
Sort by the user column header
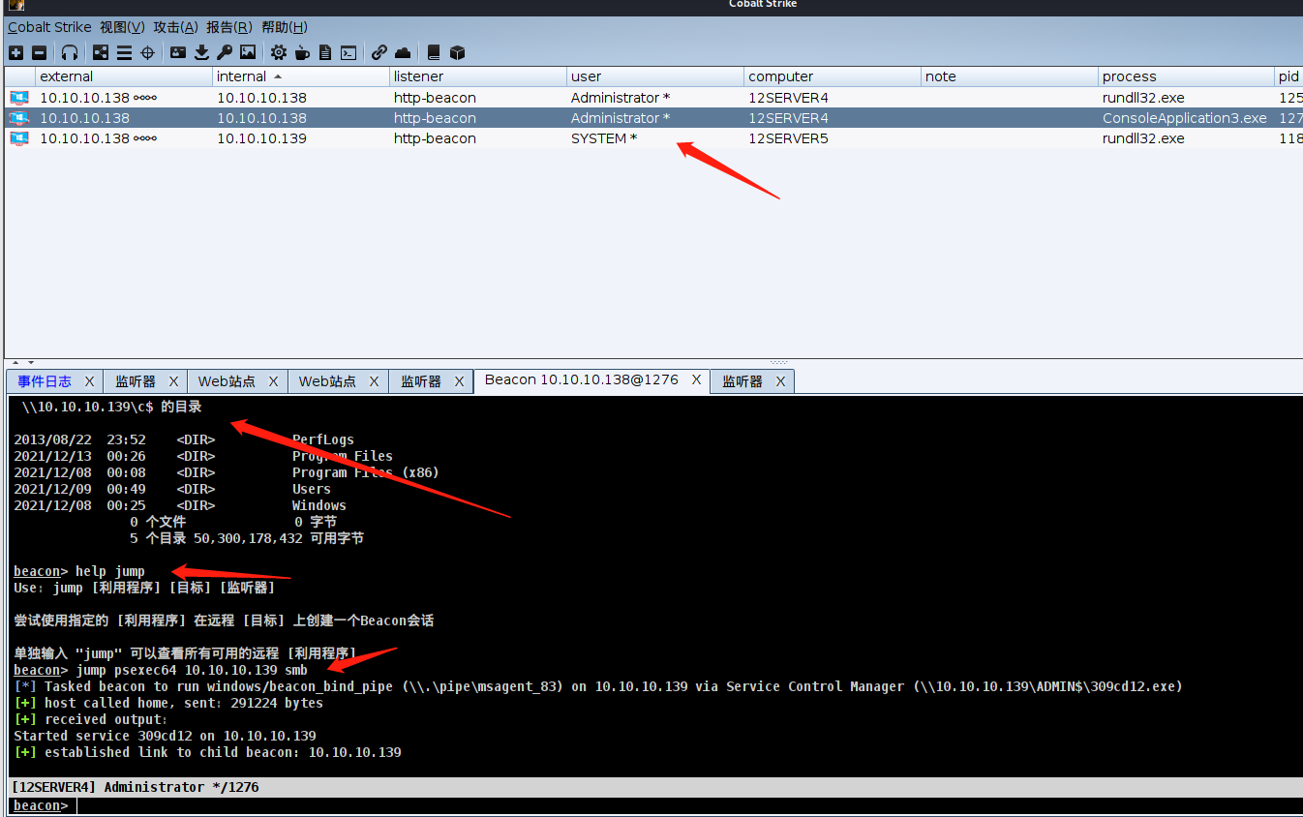click(x=655, y=76)
